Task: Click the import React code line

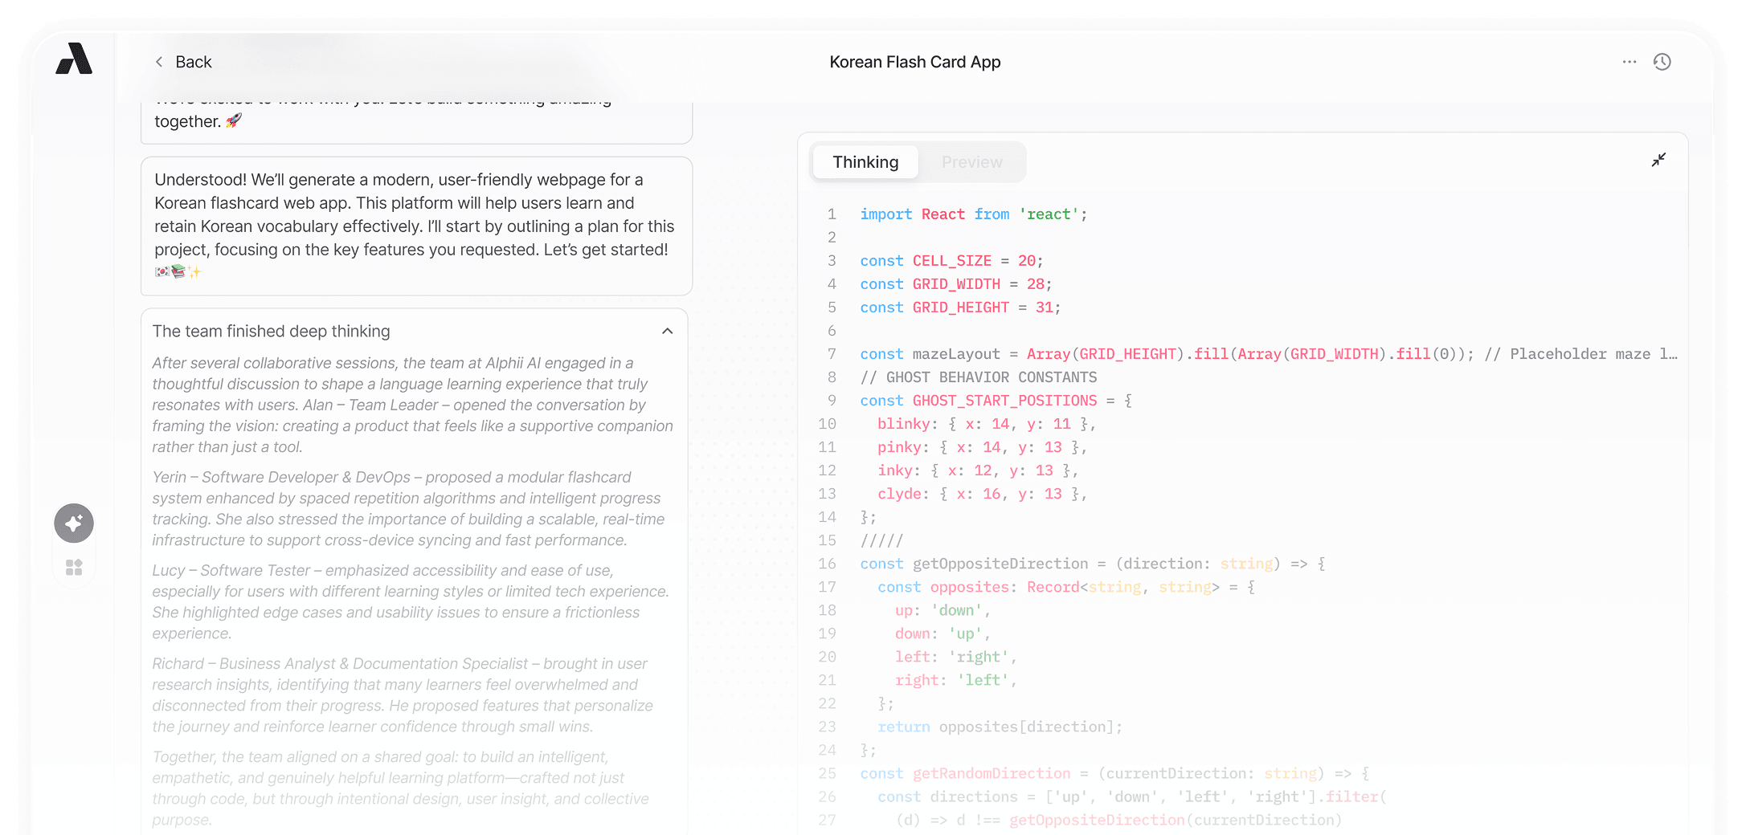Action: 972,214
